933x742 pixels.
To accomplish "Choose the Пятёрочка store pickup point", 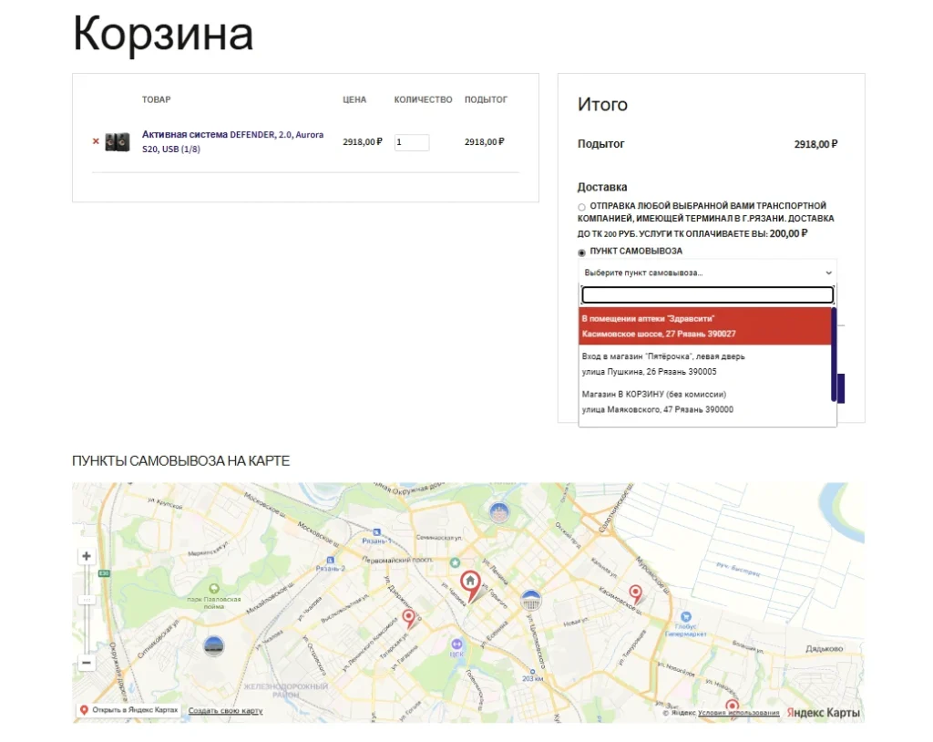I will [705, 364].
